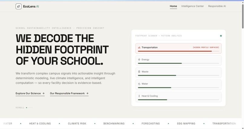
Task: Click the Footprint Scanner – Pattern Analysis heading
Action: (x=159, y=36)
